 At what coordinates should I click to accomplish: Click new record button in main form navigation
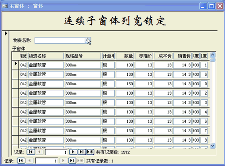tap(81, 161)
